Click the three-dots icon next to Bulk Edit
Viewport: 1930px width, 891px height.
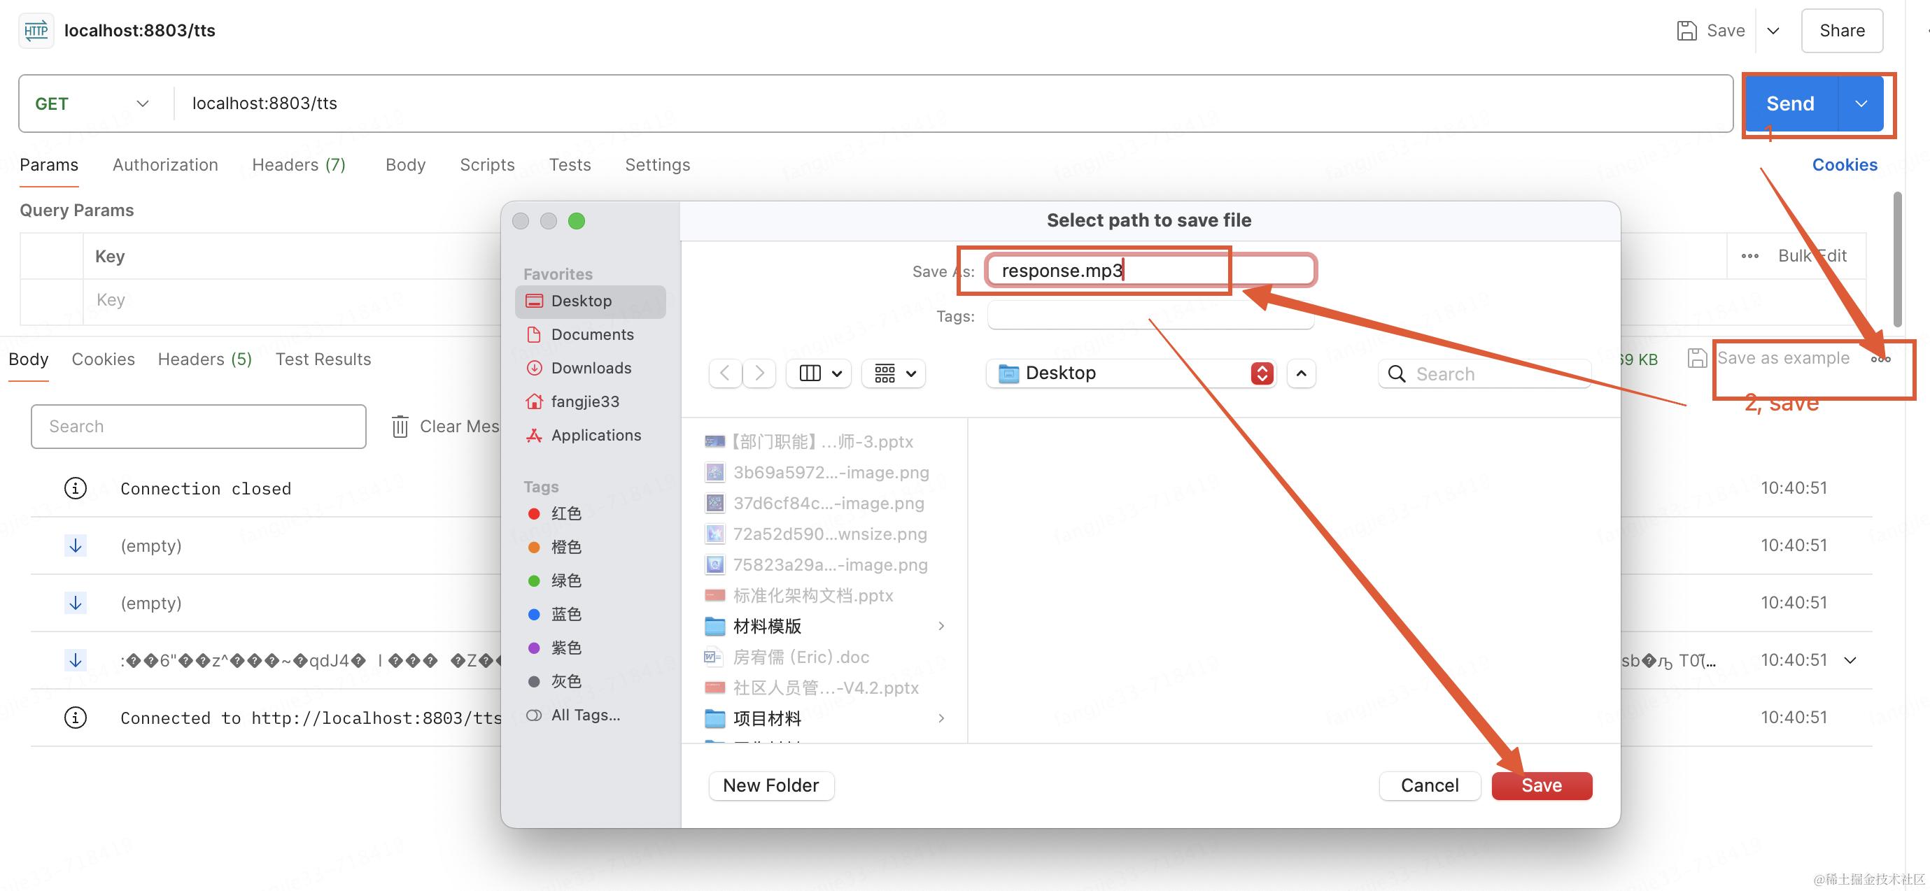point(1749,256)
